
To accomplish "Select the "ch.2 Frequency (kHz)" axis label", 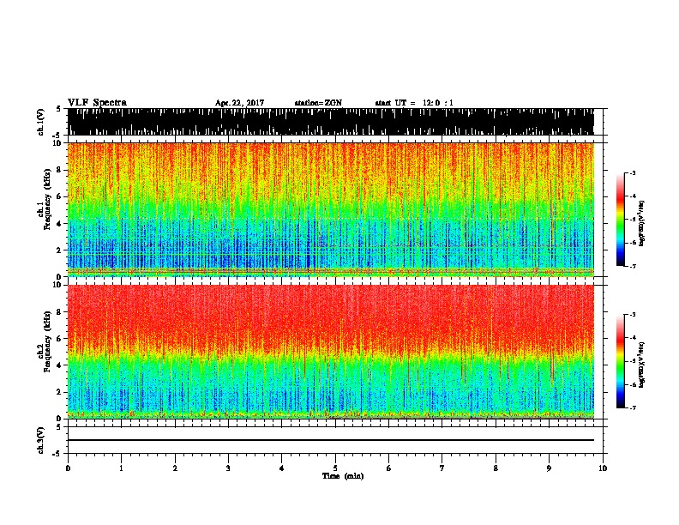I will 44,342.
